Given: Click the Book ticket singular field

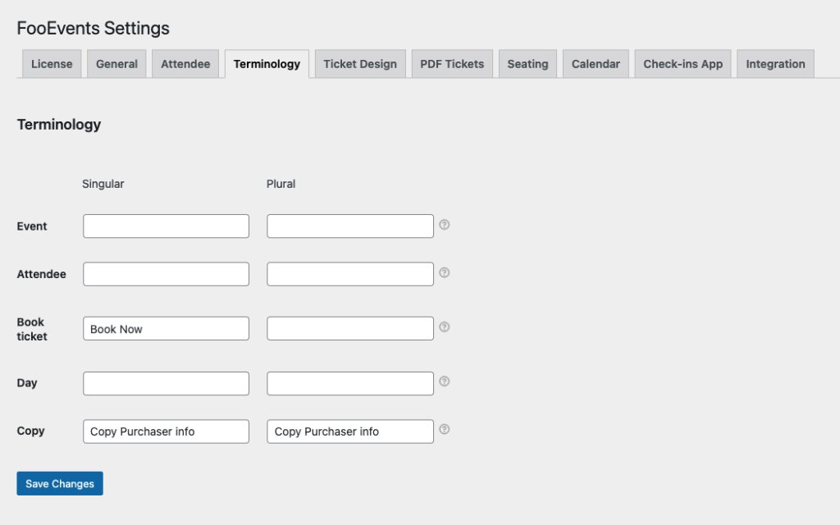Looking at the screenshot, I should coord(166,329).
